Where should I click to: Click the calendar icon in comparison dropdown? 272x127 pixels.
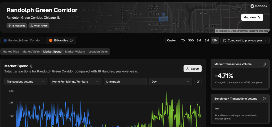(225, 40)
